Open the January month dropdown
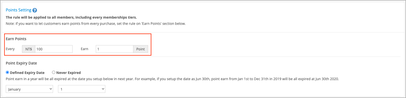Image resolution: width=406 pixels, height=98 pixels. tap(29, 89)
